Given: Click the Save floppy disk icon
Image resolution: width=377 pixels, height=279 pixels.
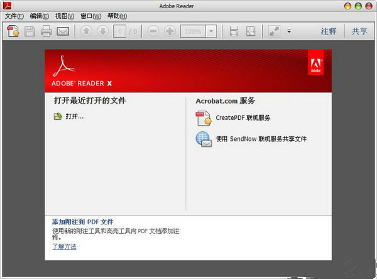Looking at the screenshot, I should coord(30,31).
